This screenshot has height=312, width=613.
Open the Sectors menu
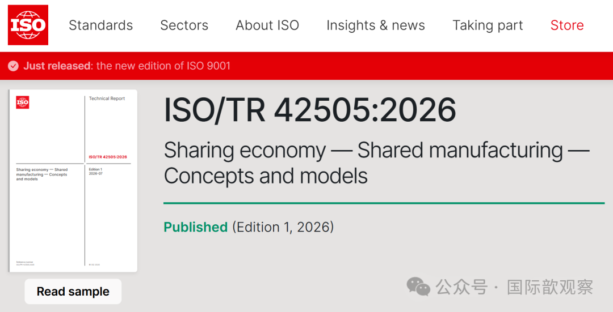[x=184, y=25]
